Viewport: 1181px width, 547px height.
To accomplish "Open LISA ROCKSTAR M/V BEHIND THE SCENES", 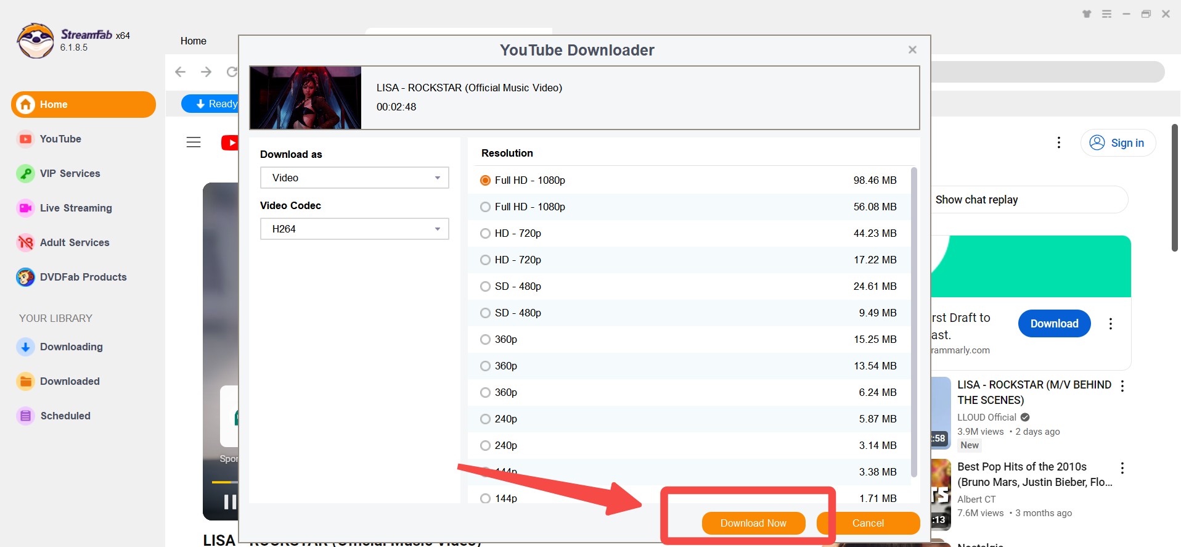I will (x=1034, y=392).
